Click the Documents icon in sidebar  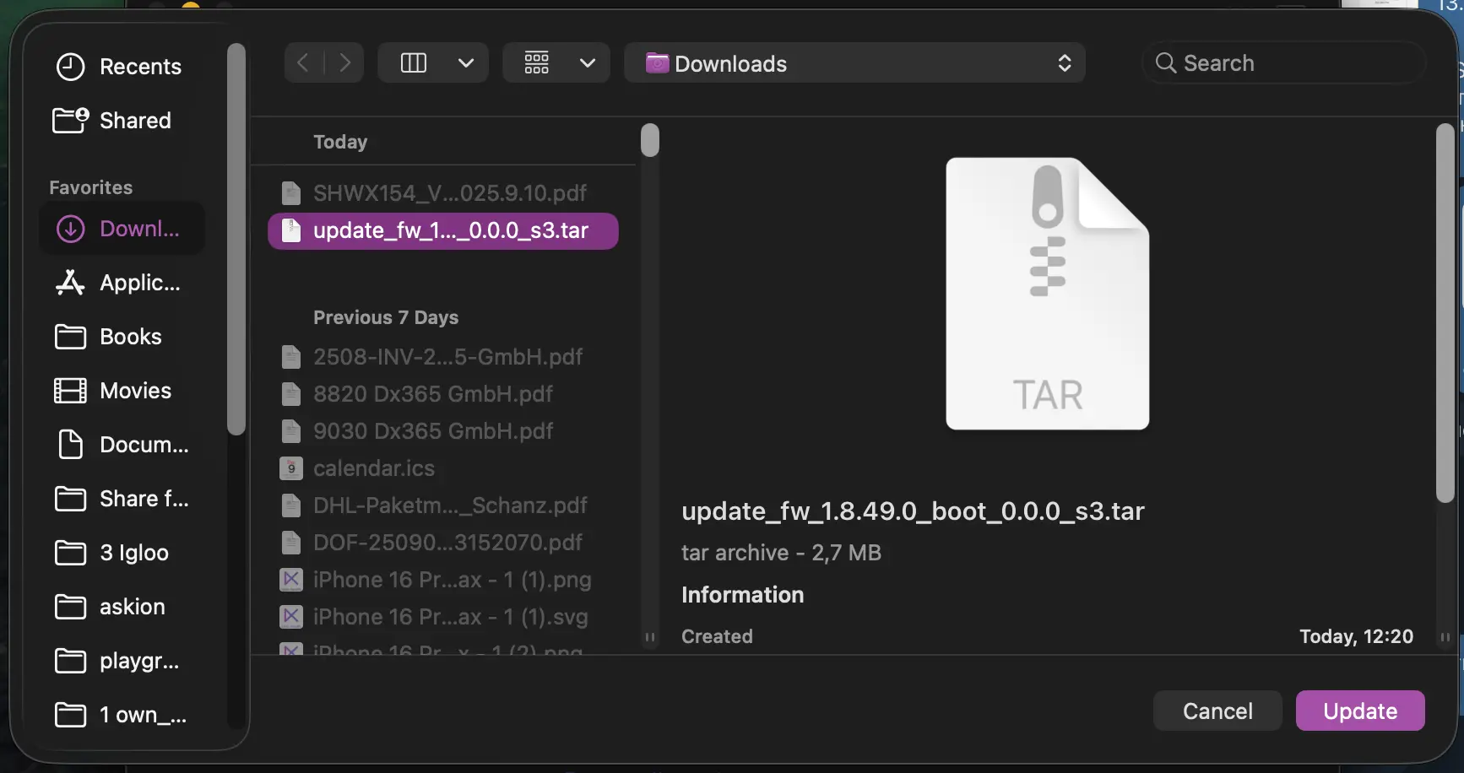pyautogui.click(x=70, y=445)
